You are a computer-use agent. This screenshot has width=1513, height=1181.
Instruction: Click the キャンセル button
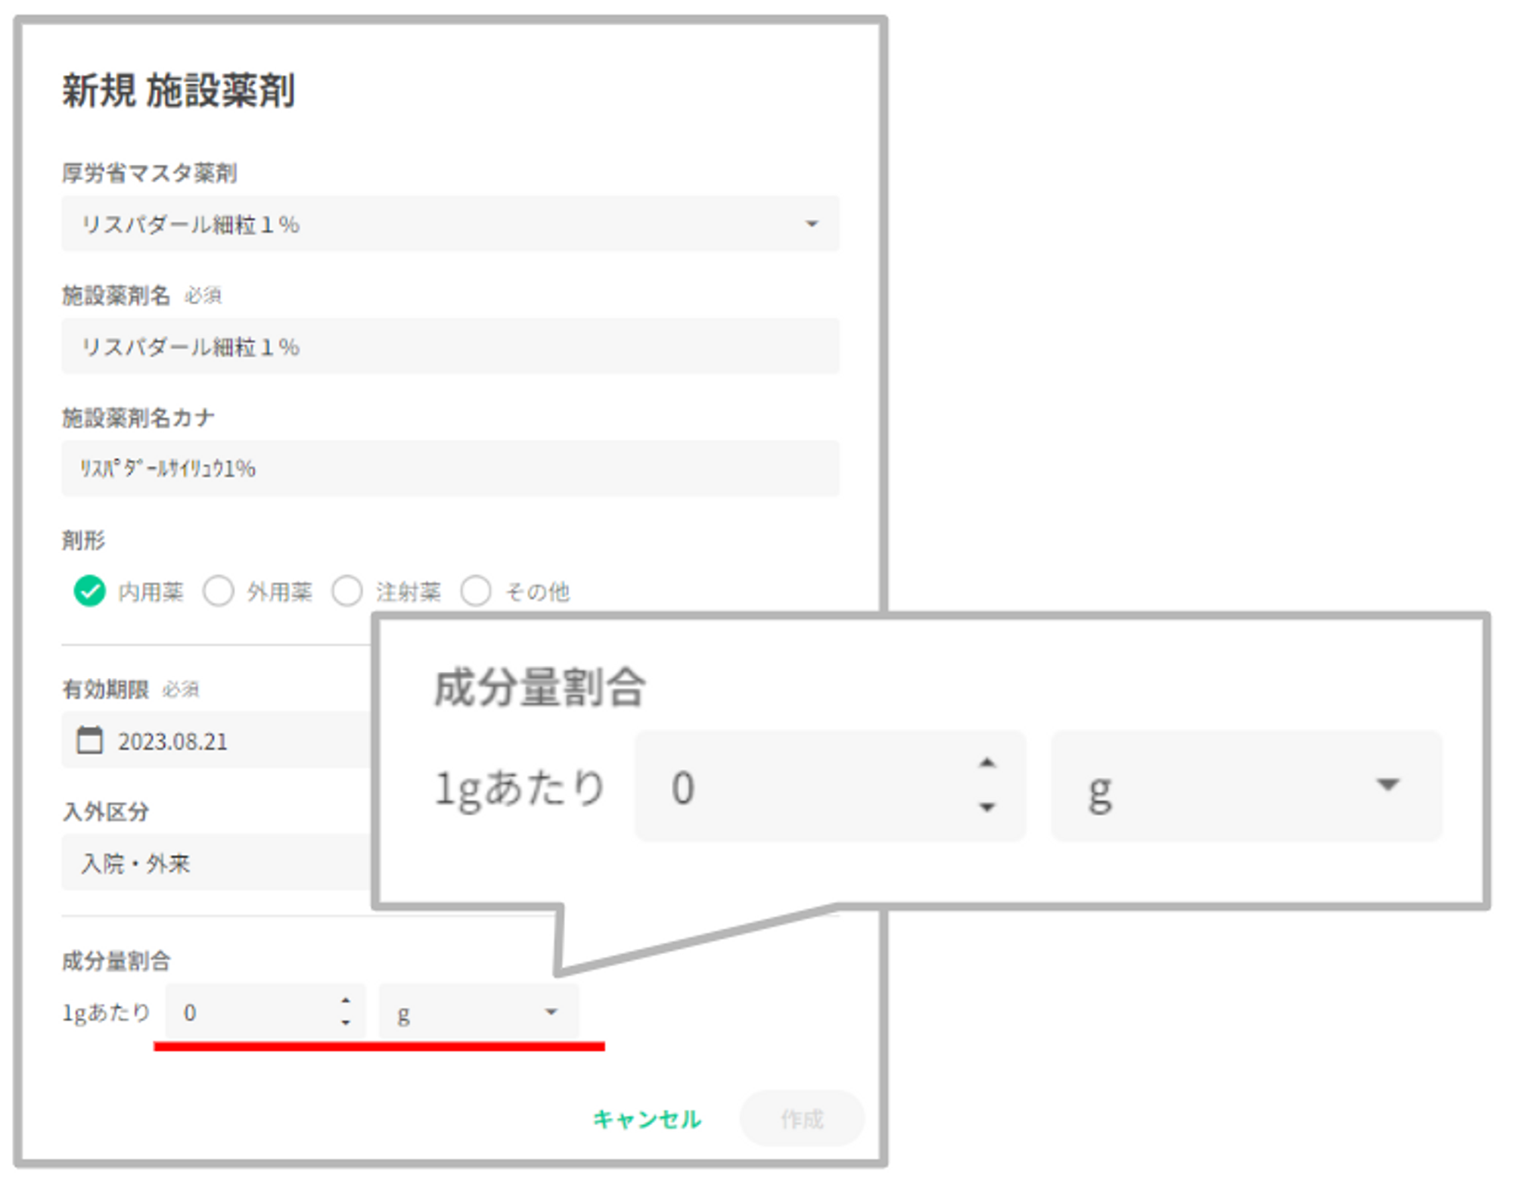(647, 1118)
